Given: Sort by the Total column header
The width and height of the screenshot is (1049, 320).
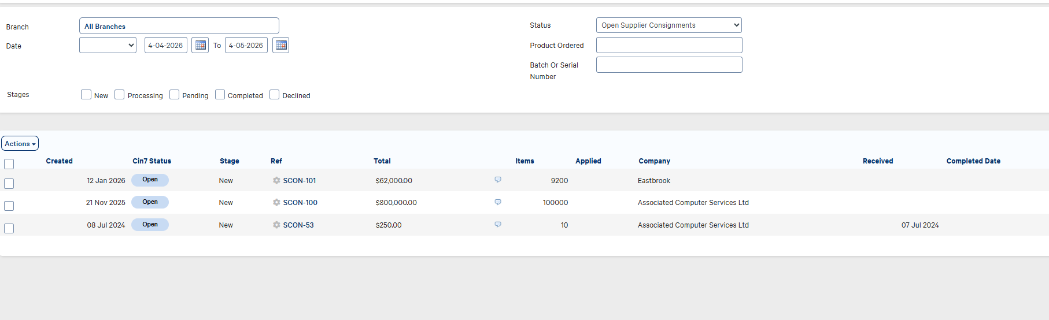Looking at the screenshot, I should point(382,161).
